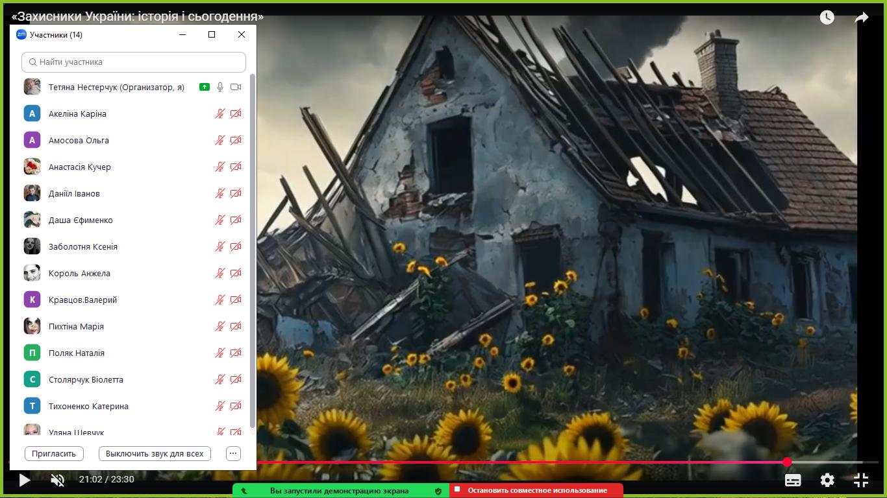Select participant Король Анжела in list
The image size is (887, 498).
(79, 273)
